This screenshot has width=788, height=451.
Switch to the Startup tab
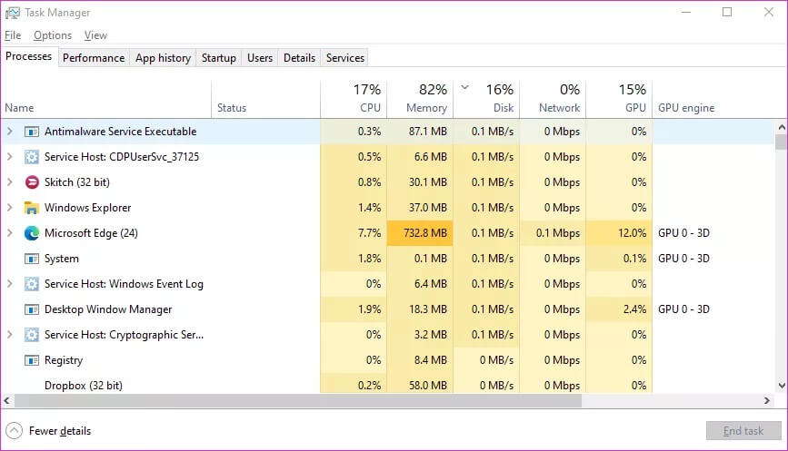point(219,58)
